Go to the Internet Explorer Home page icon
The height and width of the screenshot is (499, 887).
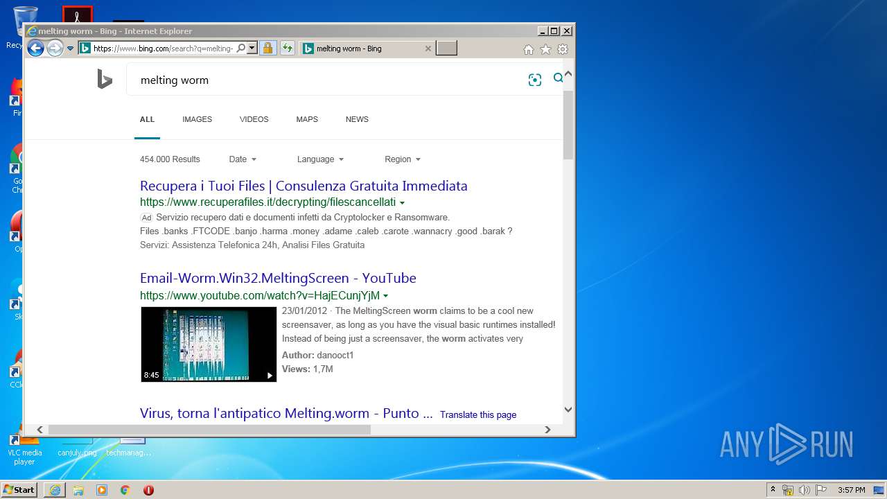point(529,49)
